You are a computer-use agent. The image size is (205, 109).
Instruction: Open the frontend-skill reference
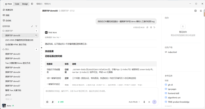172,93
